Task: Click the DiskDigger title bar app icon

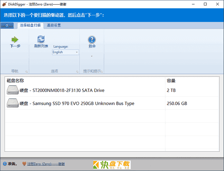Action: click(4, 4)
